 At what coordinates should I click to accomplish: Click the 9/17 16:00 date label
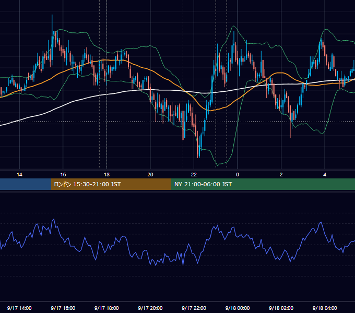tap(63, 308)
